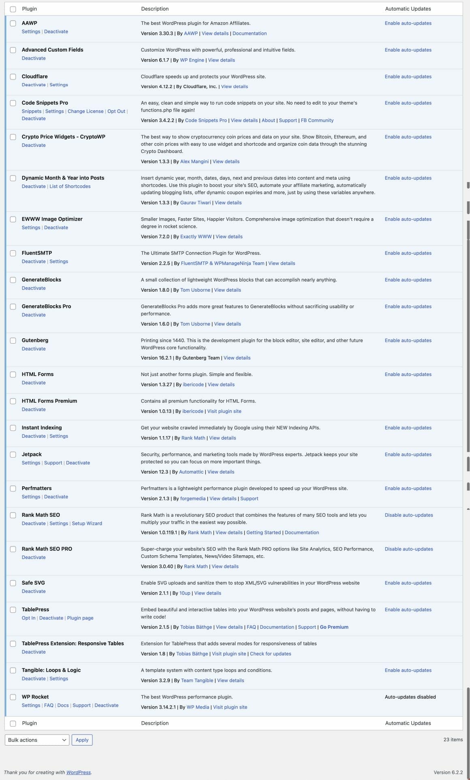Disable auto-updates for Rank Math SEO PRO
The height and width of the screenshot is (780, 470).
(409, 549)
